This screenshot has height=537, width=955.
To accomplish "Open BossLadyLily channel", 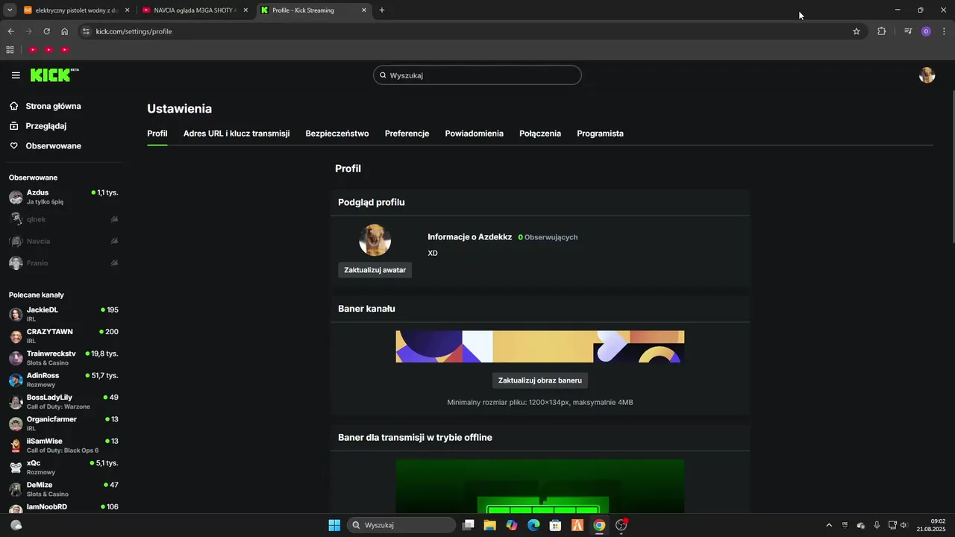I will click(63, 402).
